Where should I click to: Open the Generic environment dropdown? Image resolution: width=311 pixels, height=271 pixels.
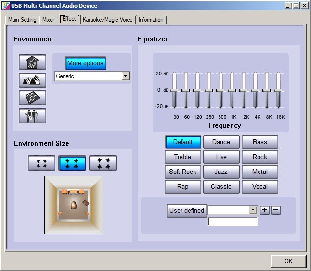[x=125, y=76]
